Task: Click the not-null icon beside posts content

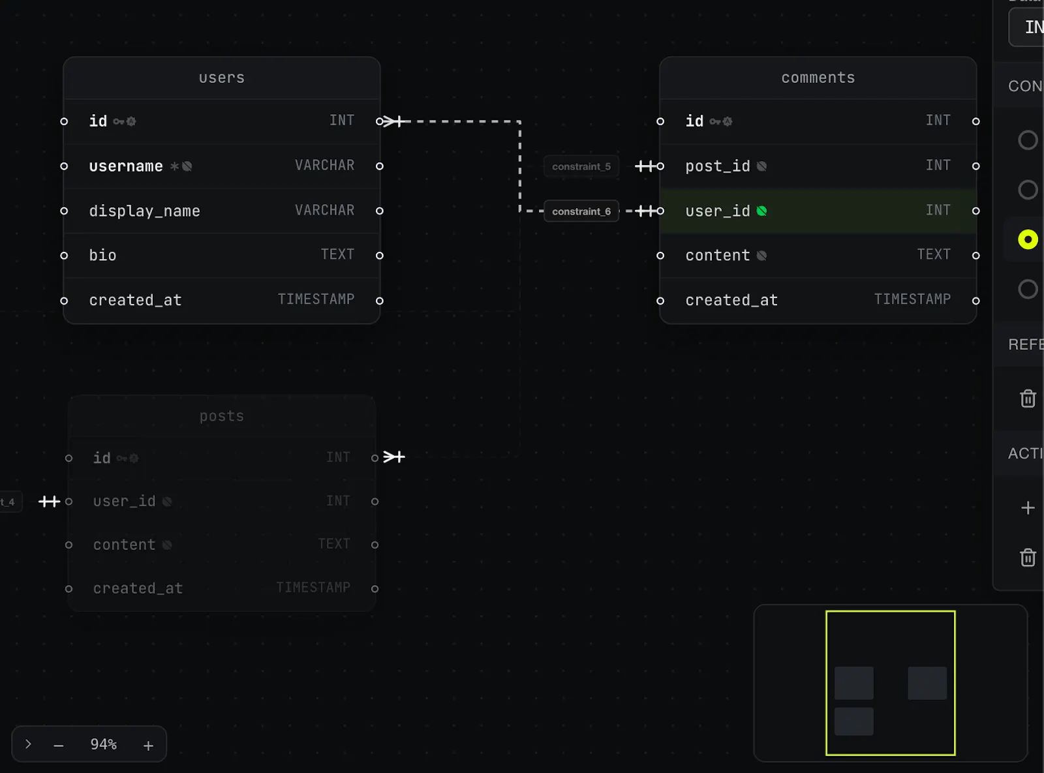Action: coord(167,545)
